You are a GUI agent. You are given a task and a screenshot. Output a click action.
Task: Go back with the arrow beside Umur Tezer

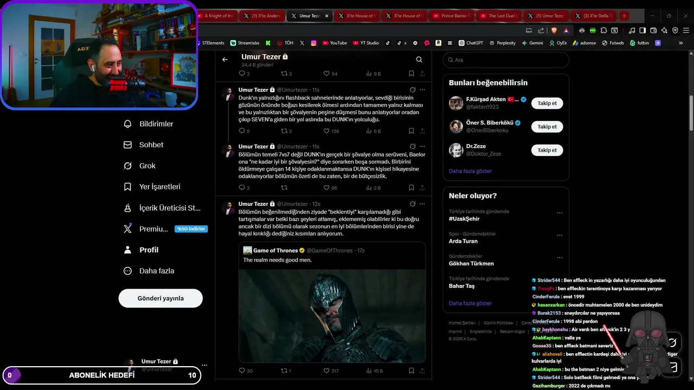pyautogui.click(x=225, y=60)
